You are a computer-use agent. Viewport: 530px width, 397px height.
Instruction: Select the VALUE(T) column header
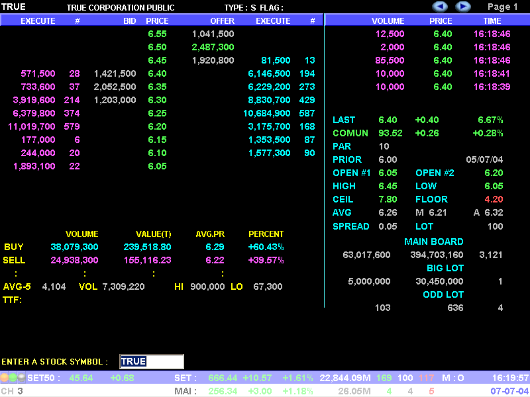point(154,234)
